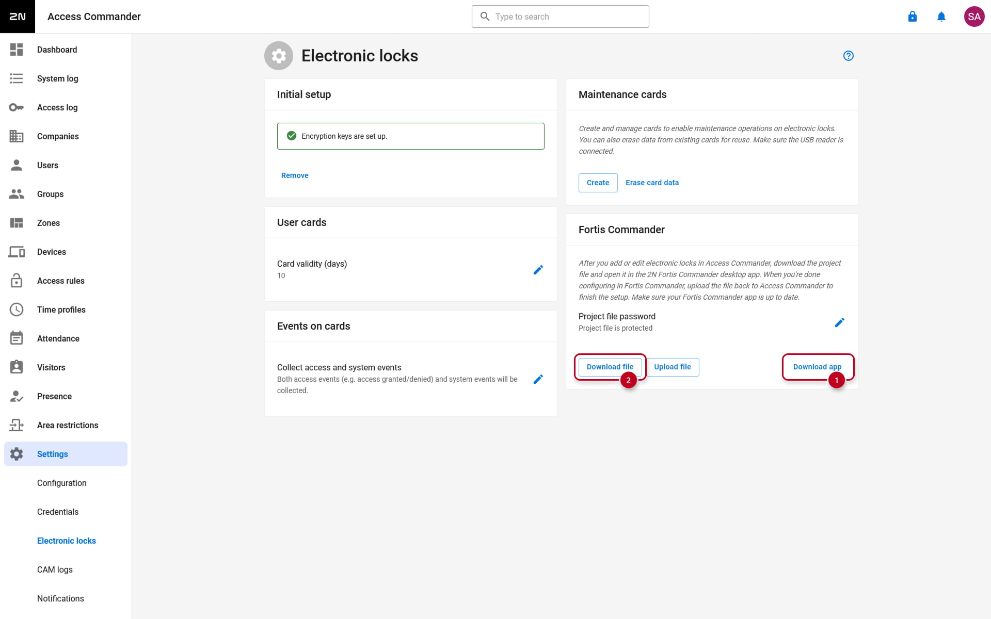Click the Settings gear icon in sidebar

pos(17,454)
